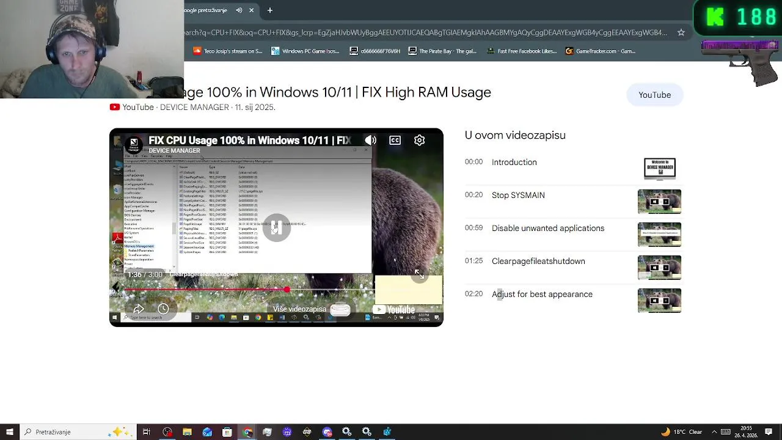Jump to Stop SYSMAIN chapter
This screenshot has height=440, width=782.
(x=518, y=196)
